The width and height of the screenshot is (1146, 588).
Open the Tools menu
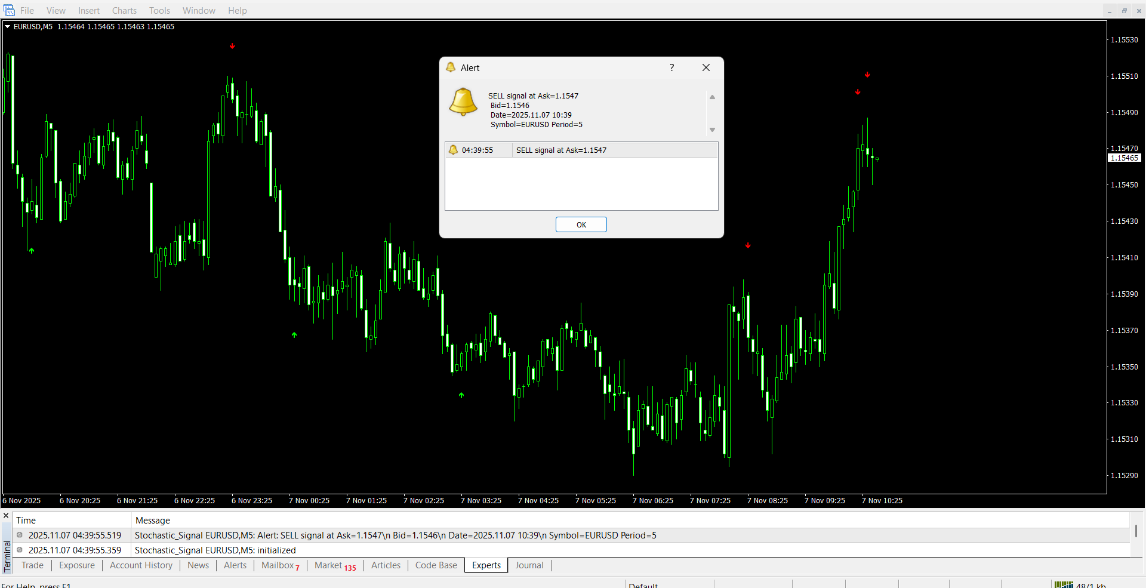coord(159,11)
